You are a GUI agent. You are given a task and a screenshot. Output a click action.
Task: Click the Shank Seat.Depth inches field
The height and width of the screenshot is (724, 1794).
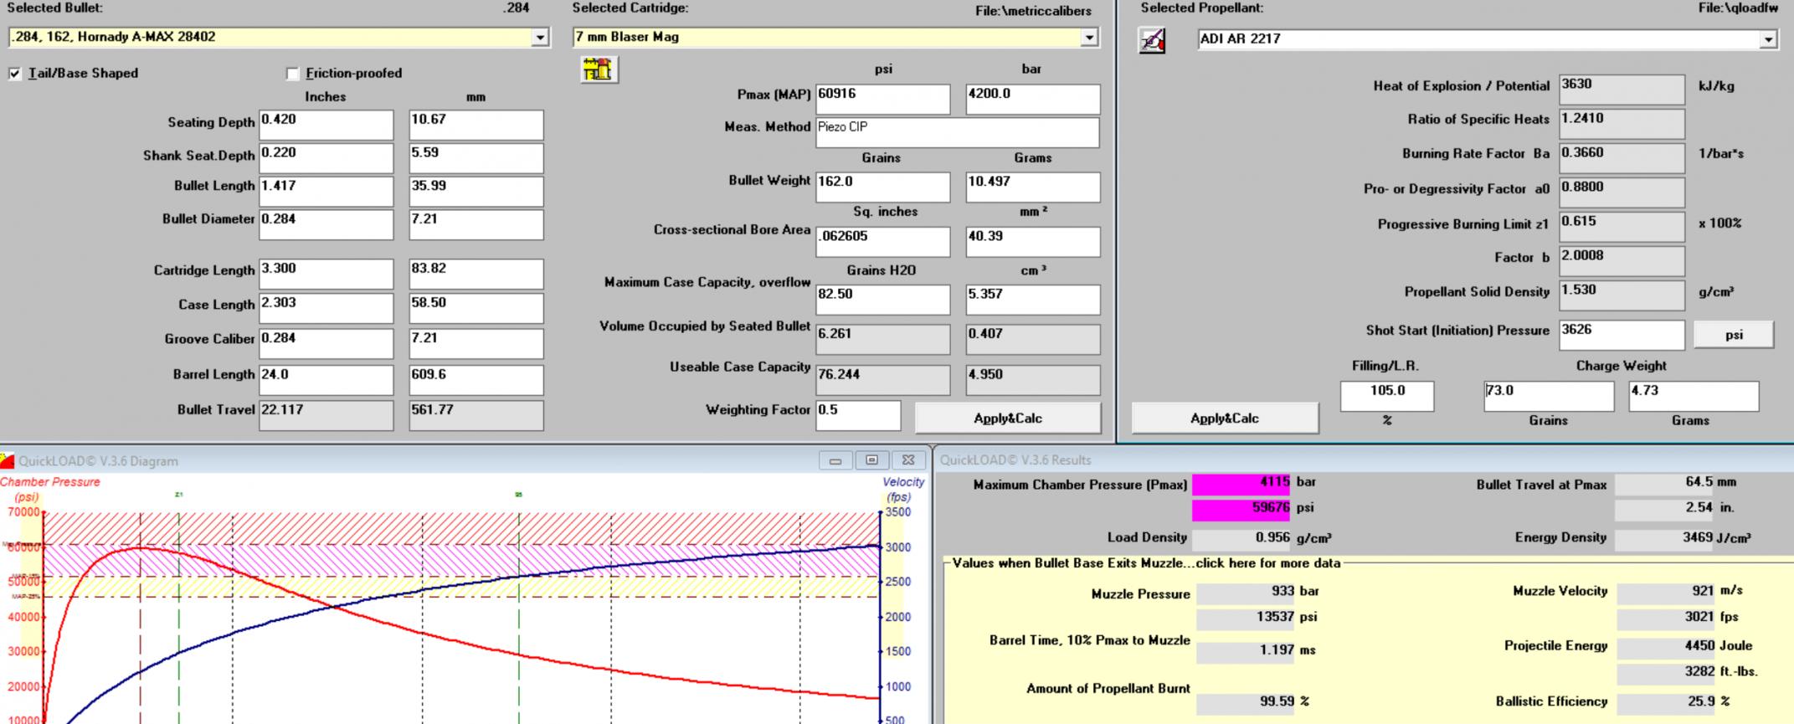[x=326, y=158]
